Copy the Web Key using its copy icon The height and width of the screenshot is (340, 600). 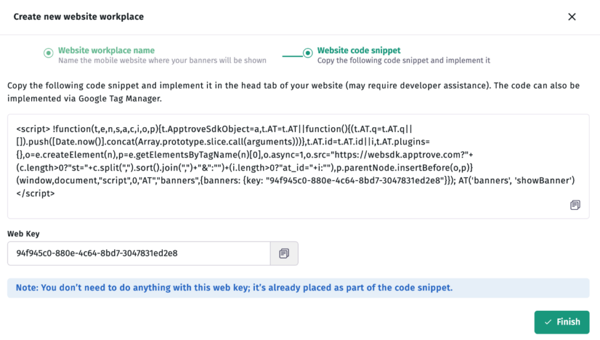click(x=284, y=253)
